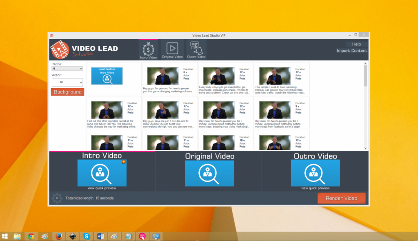Remove intro video using orange X icon
The height and width of the screenshot is (241, 418).
click(x=124, y=162)
